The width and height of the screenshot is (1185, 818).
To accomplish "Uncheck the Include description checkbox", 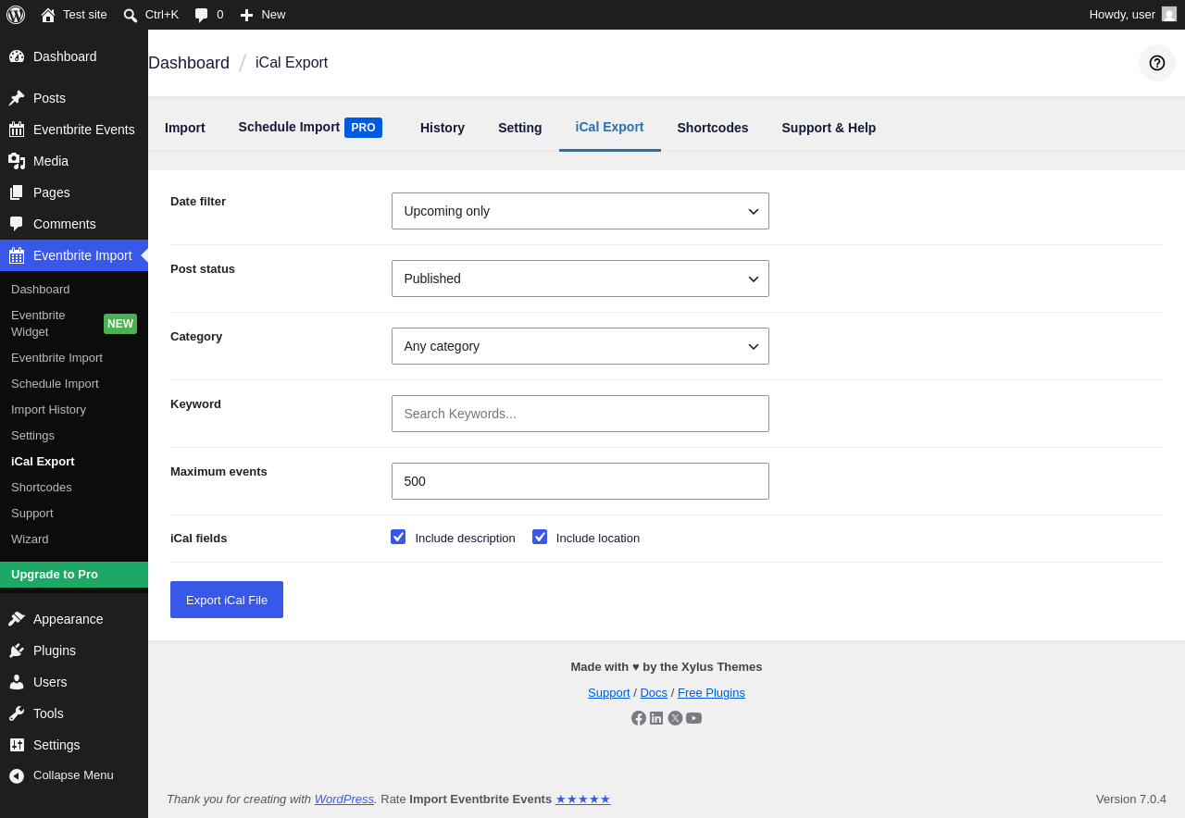I will pyautogui.click(x=398, y=537).
